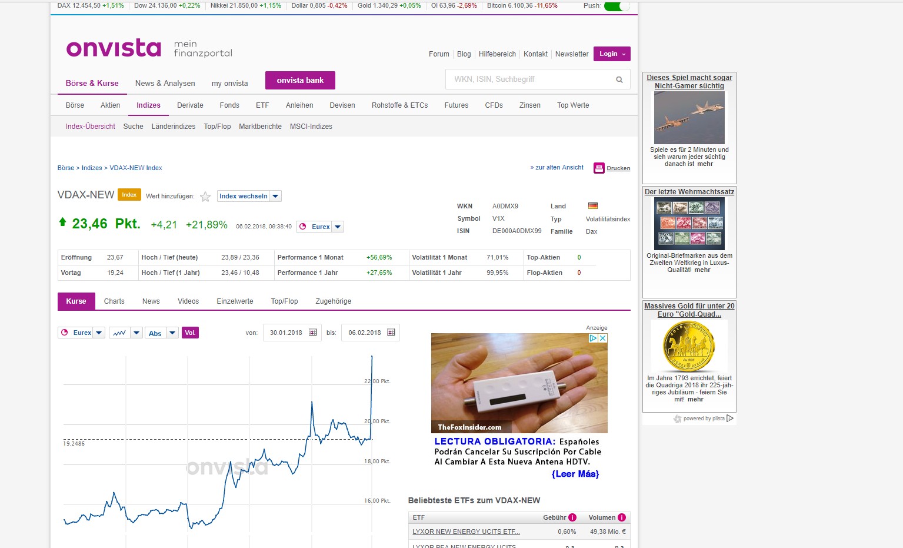Click the orange Index badge
The width and height of the screenshot is (903, 548).
click(x=129, y=195)
